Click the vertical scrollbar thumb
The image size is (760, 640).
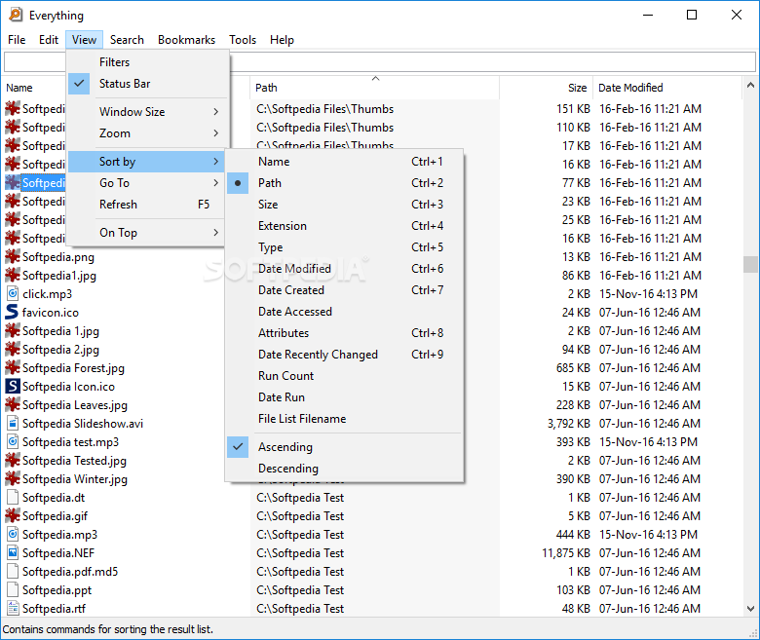tap(750, 265)
